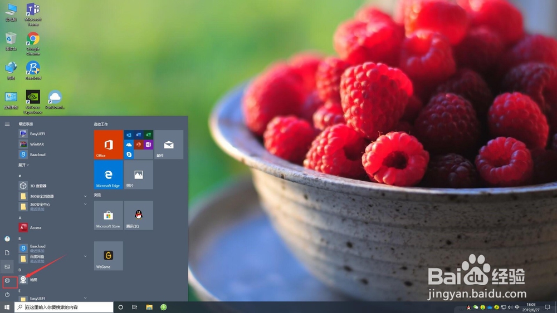Open Baacloud under letter B
557x313 pixels.
(52, 248)
